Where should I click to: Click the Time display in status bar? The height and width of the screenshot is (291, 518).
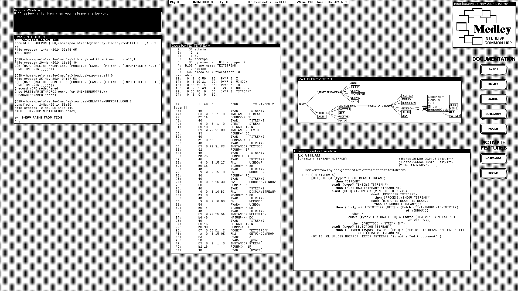(332, 2)
